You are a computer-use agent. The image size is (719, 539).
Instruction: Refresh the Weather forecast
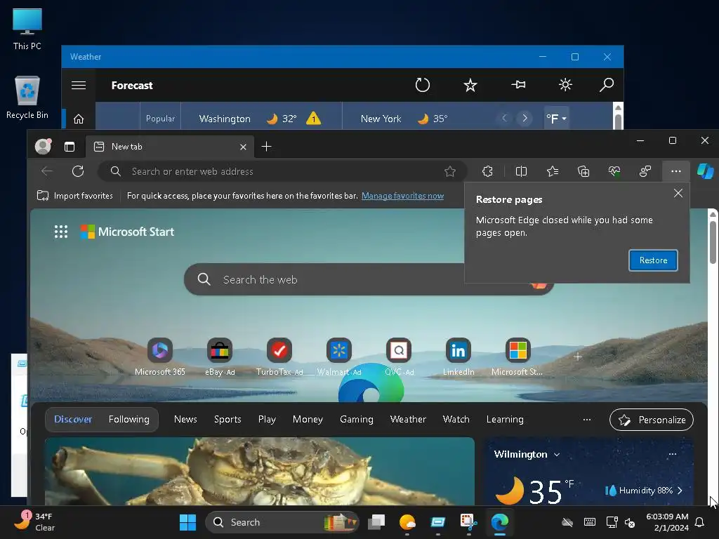point(422,85)
